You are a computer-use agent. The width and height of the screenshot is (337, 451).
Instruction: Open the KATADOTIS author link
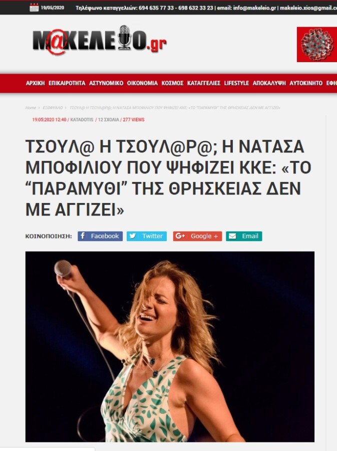(x=82, y=120)
